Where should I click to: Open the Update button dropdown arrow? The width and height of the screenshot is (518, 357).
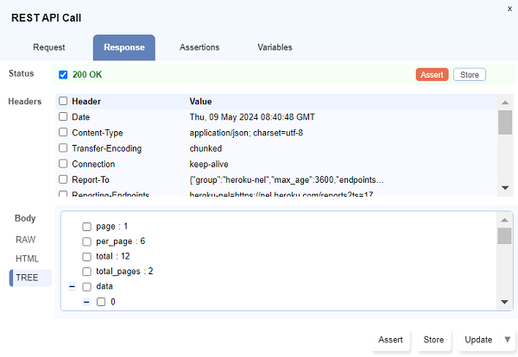click(x=508, y=340)
